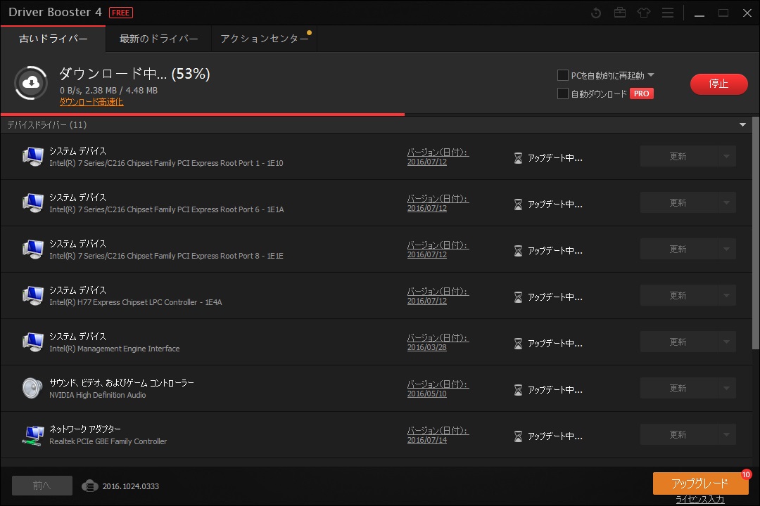
Task: Open アクションセンター tab
Action: (x=264, y=39)
